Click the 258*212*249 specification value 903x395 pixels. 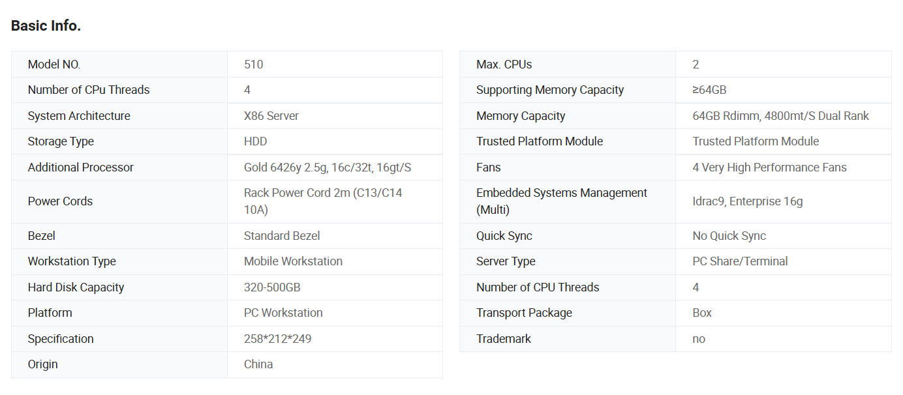pyautogui.click(x=277, y=339)
